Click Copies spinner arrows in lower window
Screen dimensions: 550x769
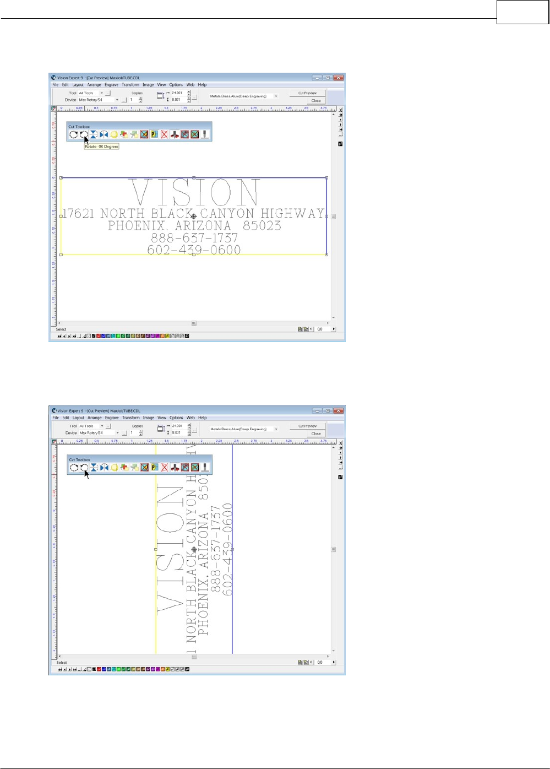click(141, 432)
